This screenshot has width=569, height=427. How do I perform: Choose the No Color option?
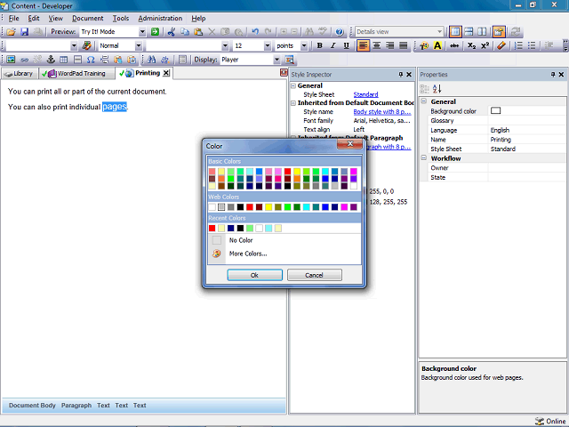click(241, 240)
